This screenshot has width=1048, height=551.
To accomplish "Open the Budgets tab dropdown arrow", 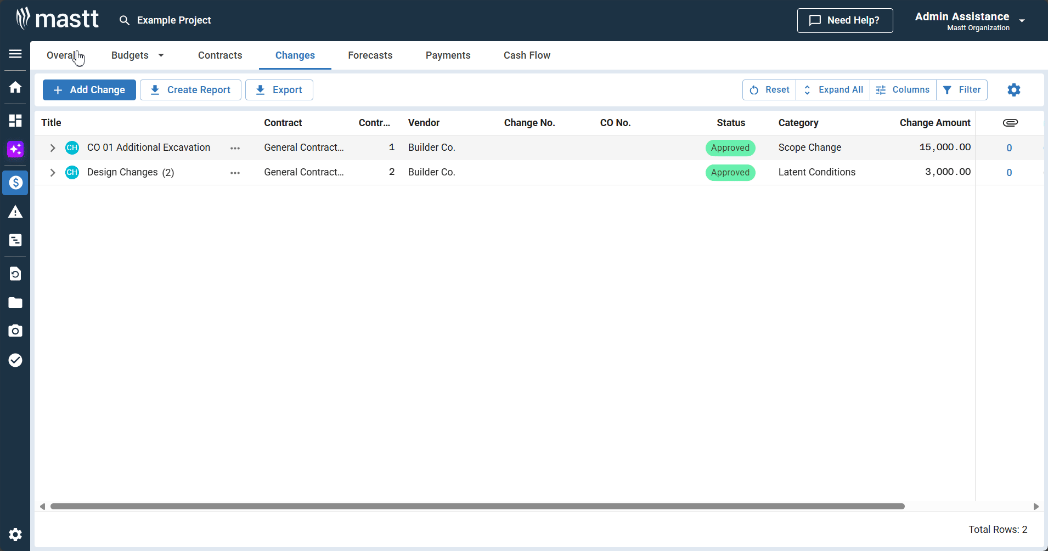I will click(x=161, y=55).
